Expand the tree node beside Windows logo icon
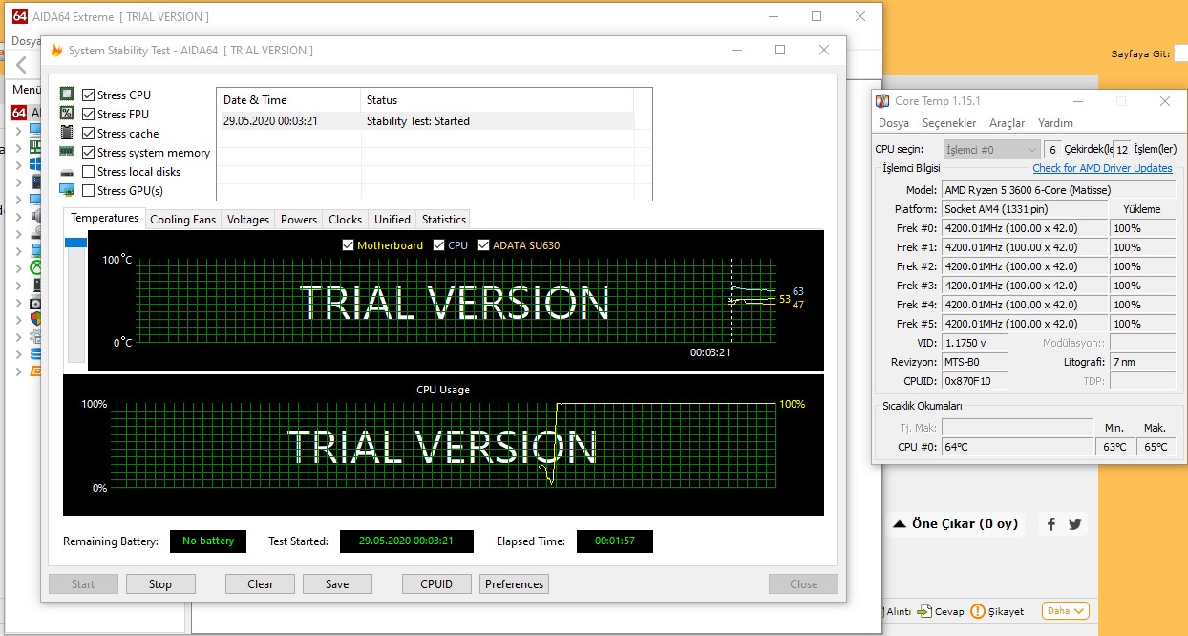 [x=18, y=167]
